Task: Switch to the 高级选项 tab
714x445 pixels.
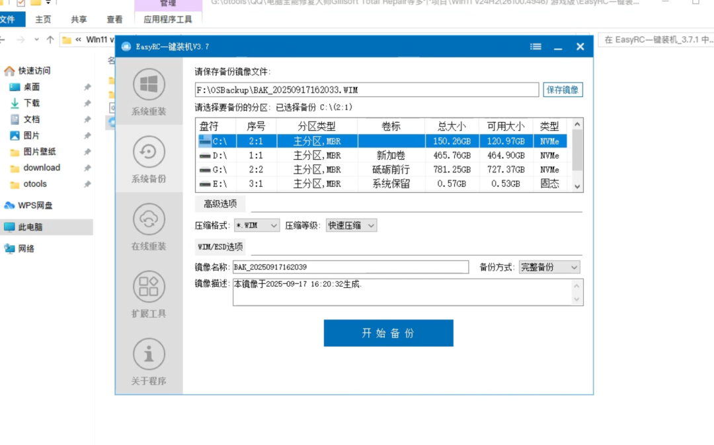Action: pyautogui.click(x=220, y=203)
